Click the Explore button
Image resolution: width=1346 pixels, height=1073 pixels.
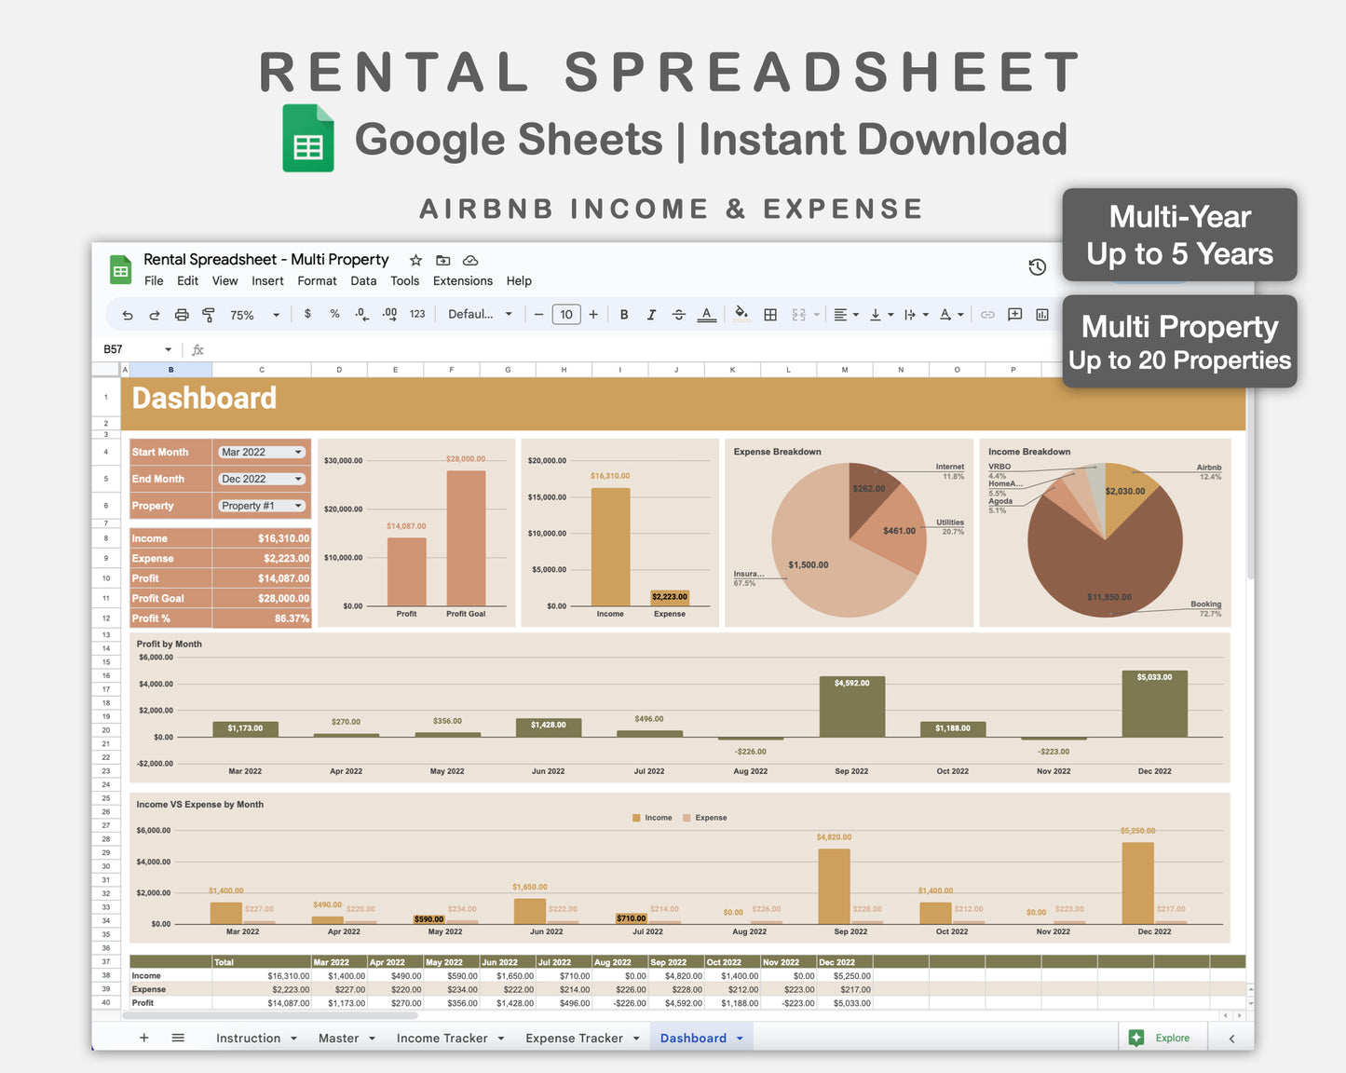pyautogui.click(x=1162, y=1038)
